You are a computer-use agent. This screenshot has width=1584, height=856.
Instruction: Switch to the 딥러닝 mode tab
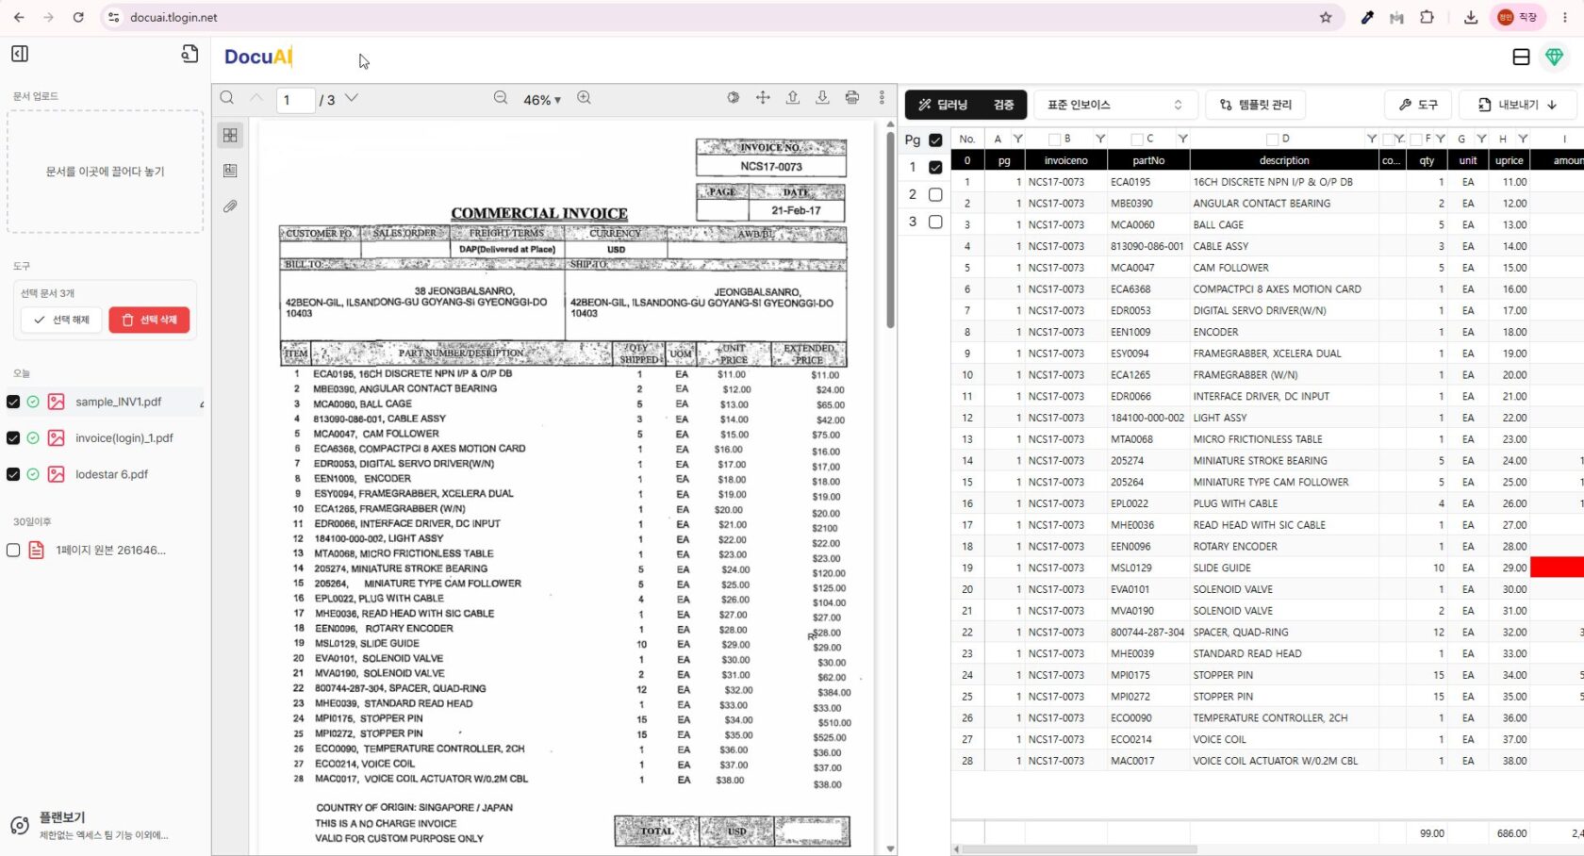click(943, 105)
